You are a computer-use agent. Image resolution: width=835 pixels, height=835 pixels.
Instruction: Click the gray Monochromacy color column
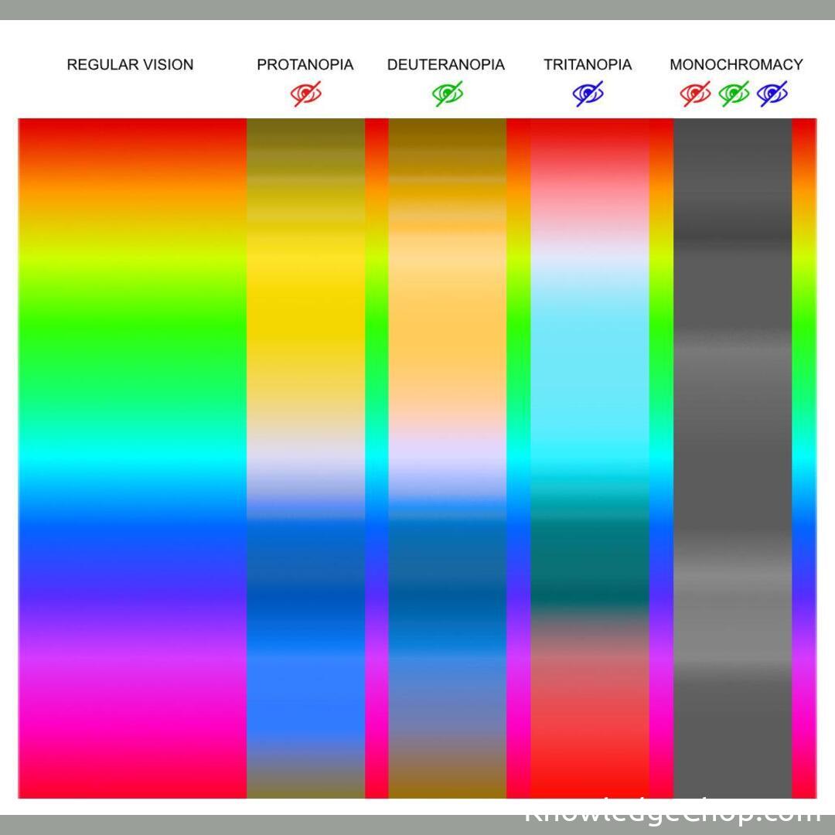point(732,458)
